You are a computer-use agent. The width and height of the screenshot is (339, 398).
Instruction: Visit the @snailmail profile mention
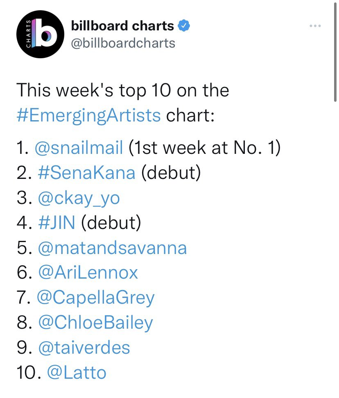click(80, 148)
